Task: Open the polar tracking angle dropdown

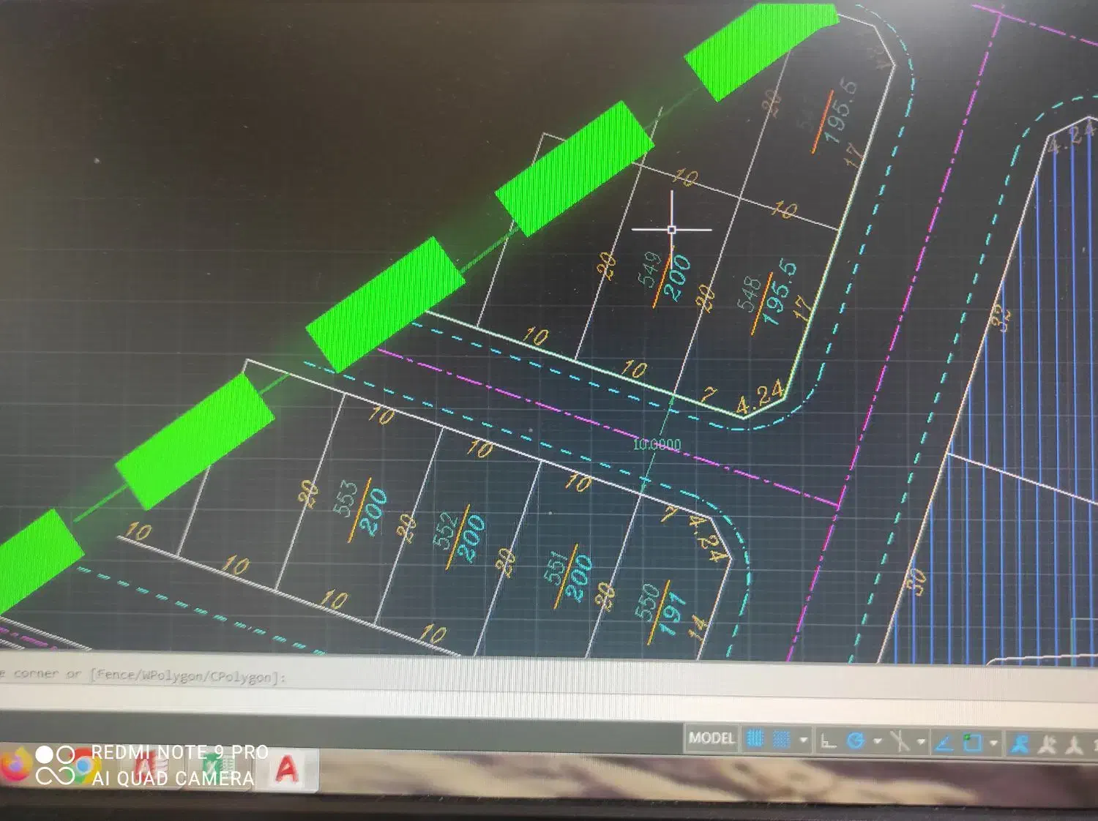Action: pyautogui.click(x=877, y=742)
